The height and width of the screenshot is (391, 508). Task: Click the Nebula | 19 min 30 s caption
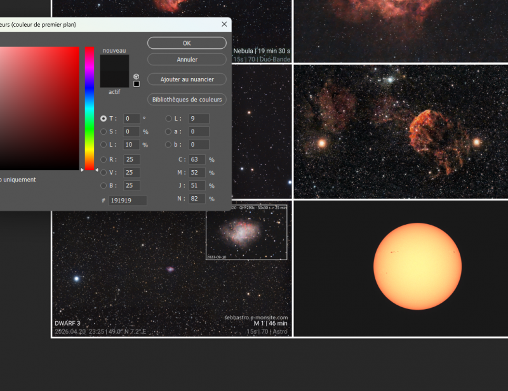point(262,51)
